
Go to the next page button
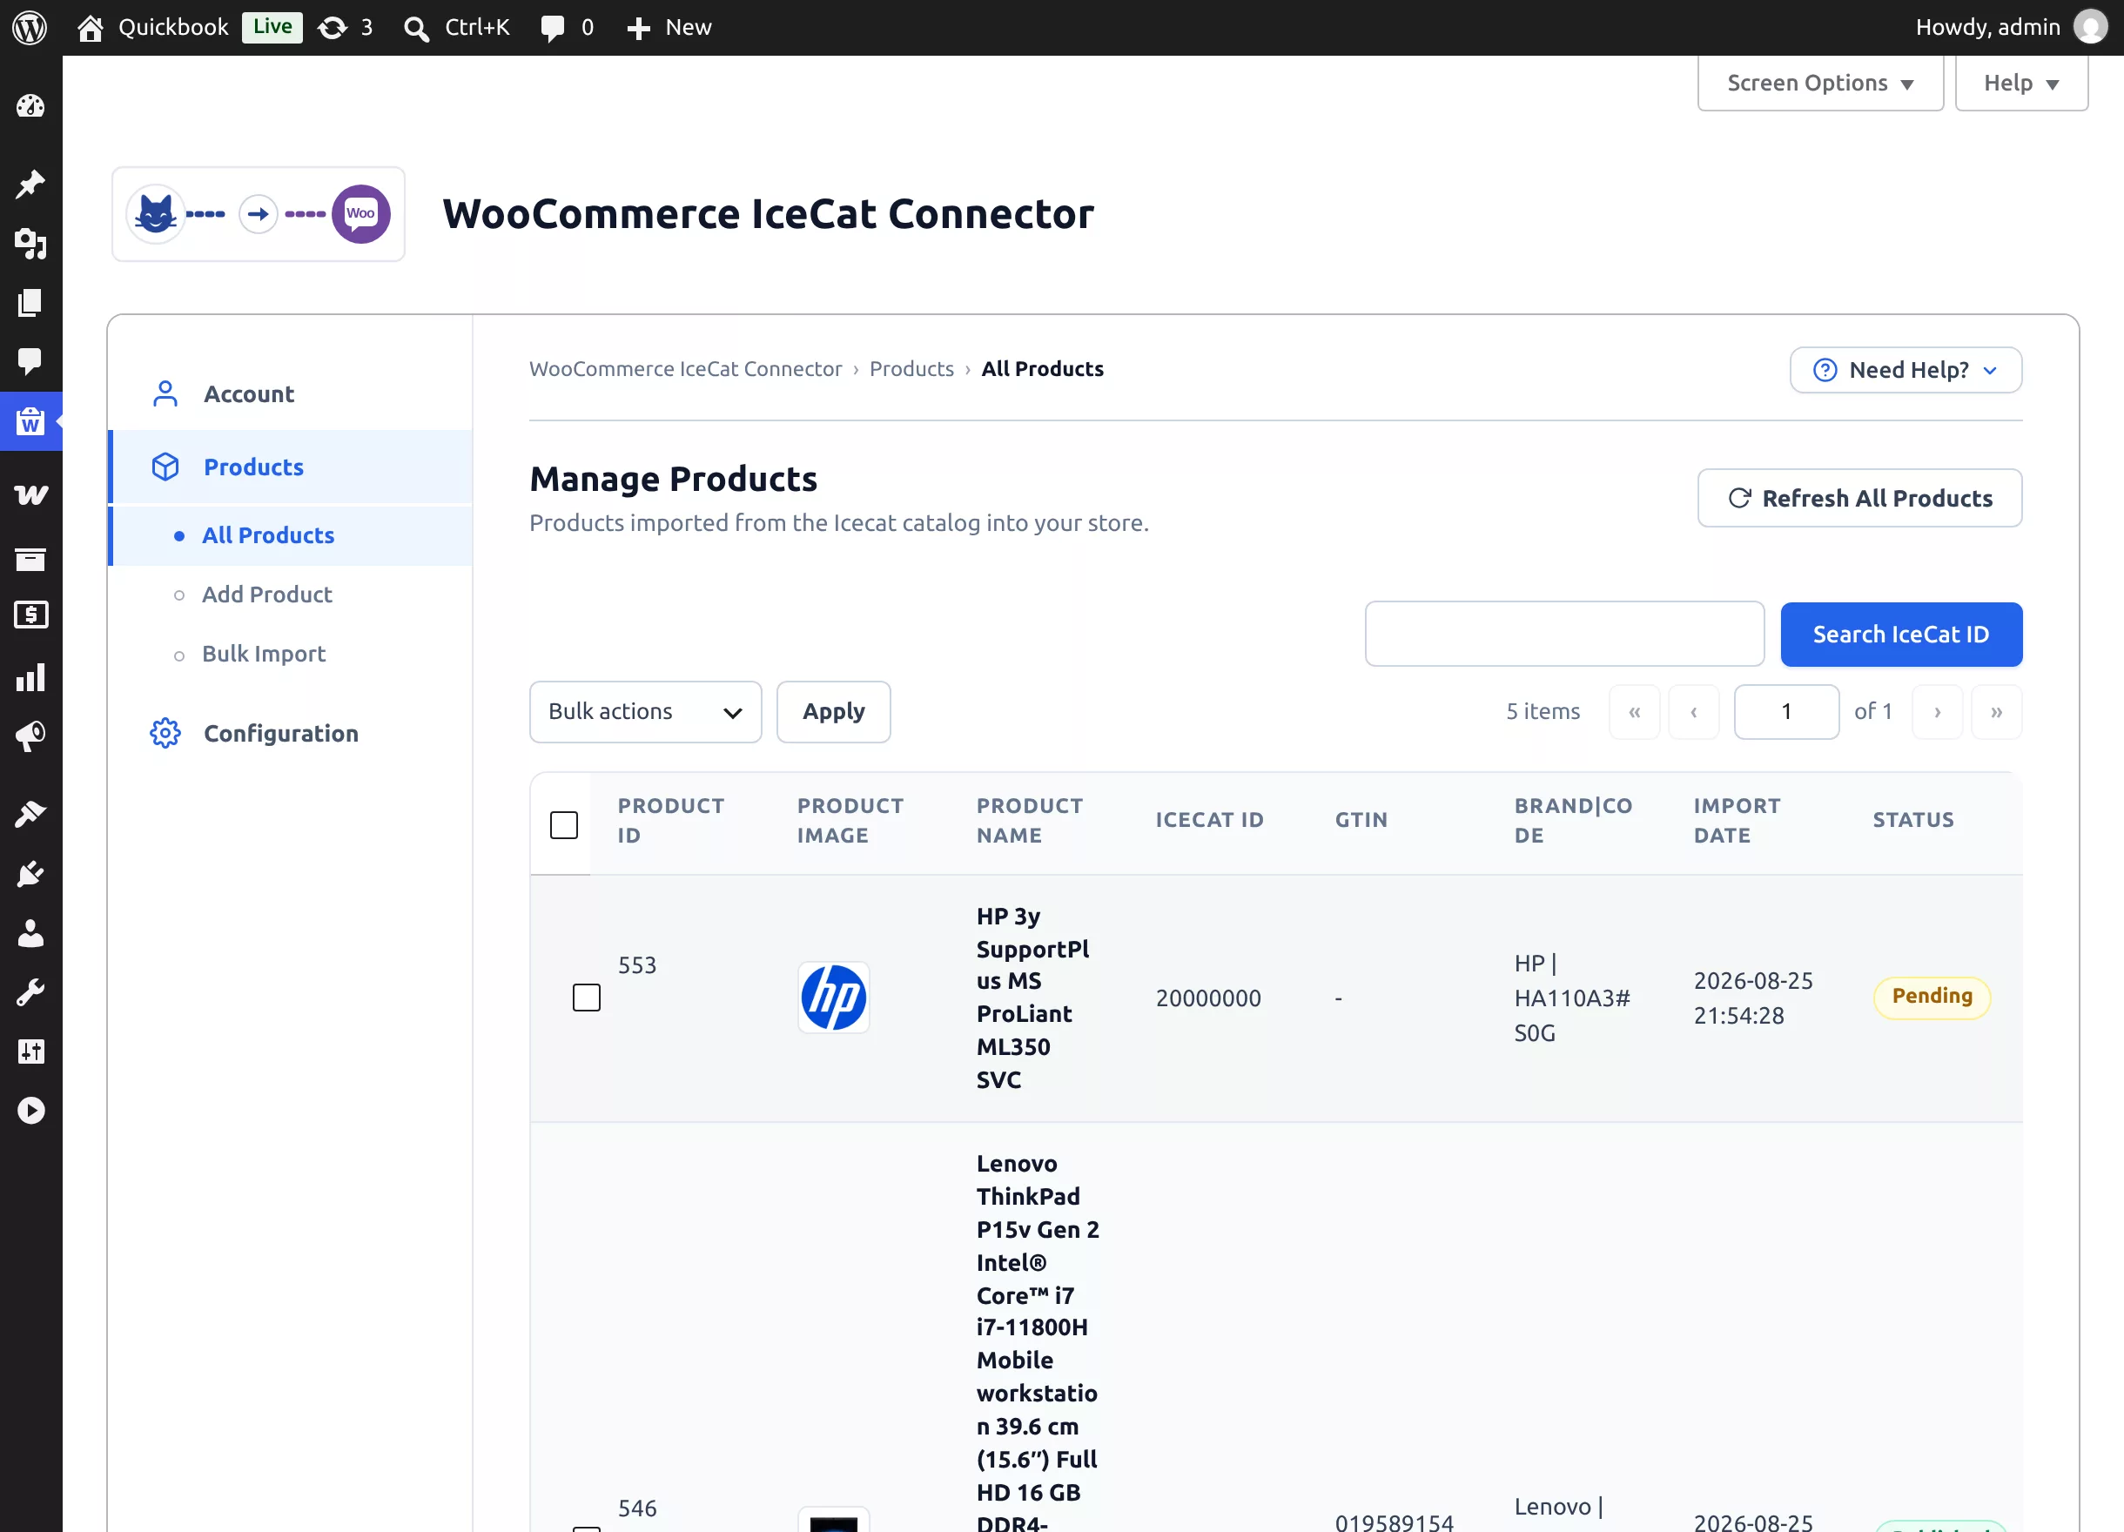[1937, 712]
